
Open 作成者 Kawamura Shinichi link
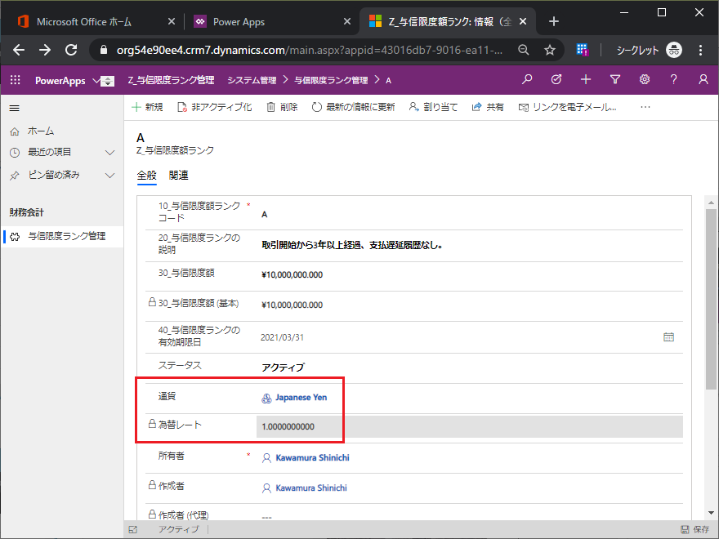pyautogui.click(x=311, y=488)
